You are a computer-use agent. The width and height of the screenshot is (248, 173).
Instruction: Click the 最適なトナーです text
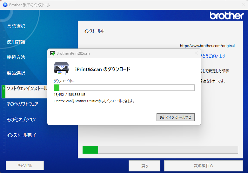coord(213,81)
